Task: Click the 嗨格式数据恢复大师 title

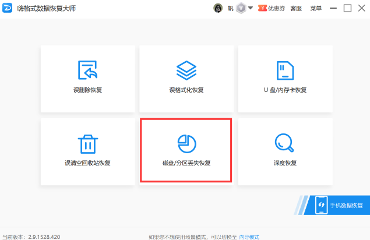Action: pos(46,8)
